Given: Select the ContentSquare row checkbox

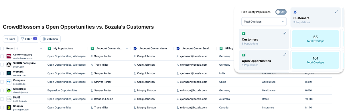Looking at the screenshot, I should (x=2, y=56).
